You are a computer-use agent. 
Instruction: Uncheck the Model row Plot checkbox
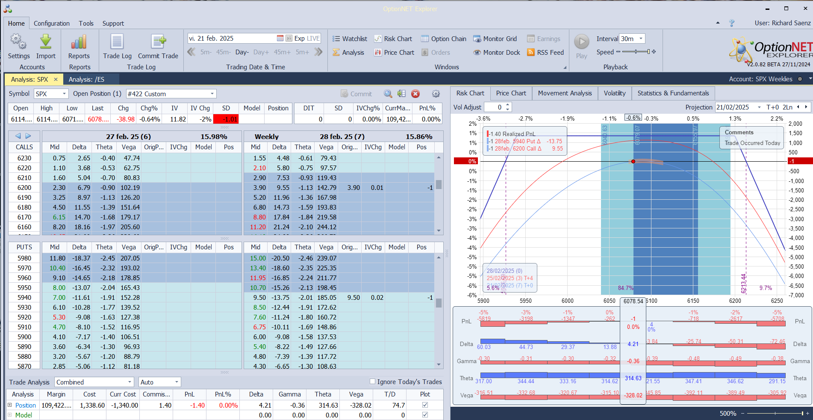coord(425,415)
